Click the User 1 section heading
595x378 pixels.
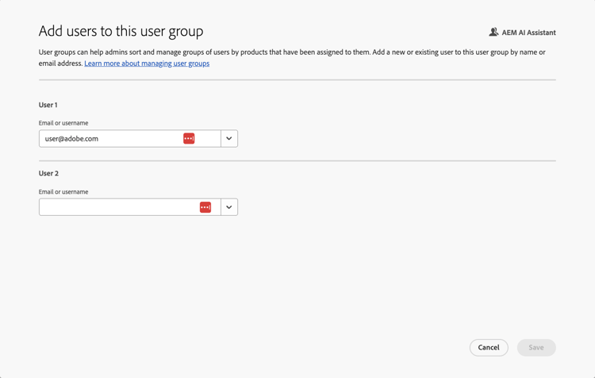[x=48, y=105]
